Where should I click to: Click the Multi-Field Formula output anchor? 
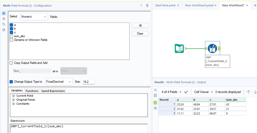(219, 48)
